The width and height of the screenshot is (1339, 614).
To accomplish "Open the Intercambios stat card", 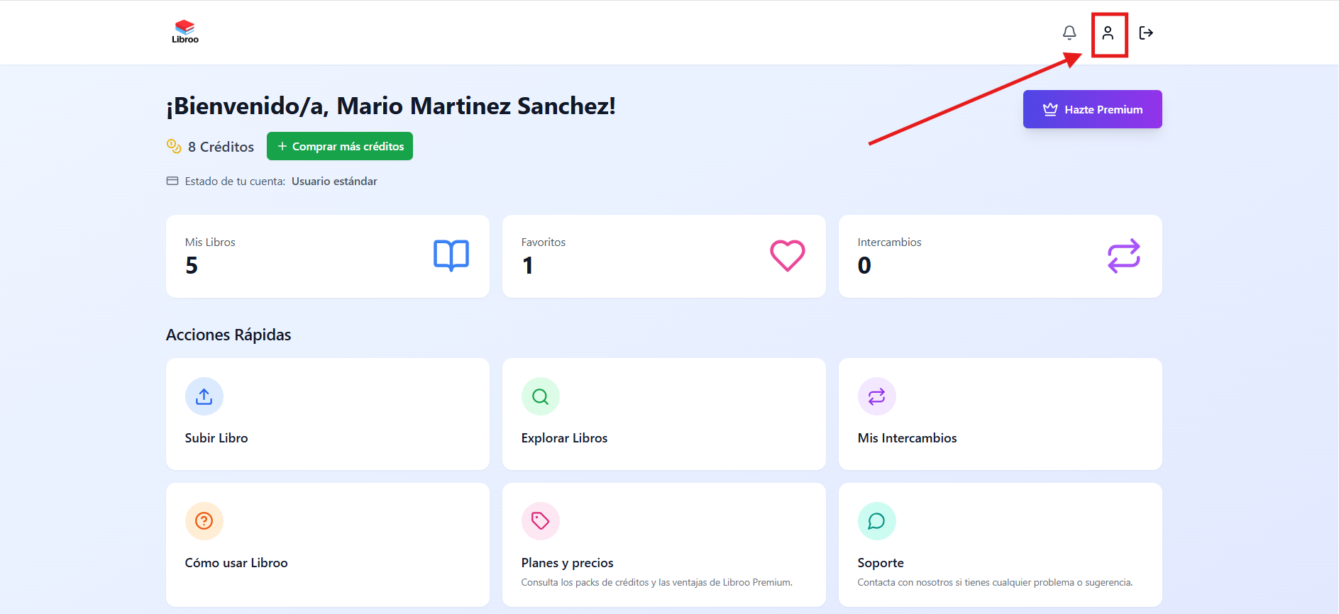I will pyautogui.click(x=1000, y=256).
